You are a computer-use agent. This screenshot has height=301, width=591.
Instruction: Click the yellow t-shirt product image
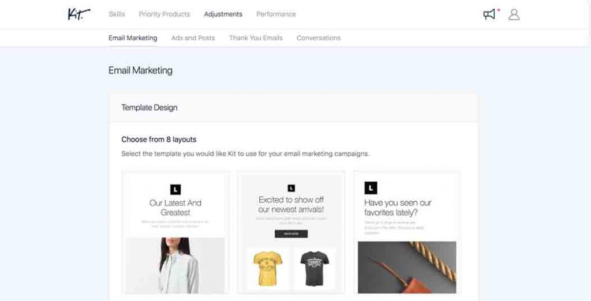(268, 269)
